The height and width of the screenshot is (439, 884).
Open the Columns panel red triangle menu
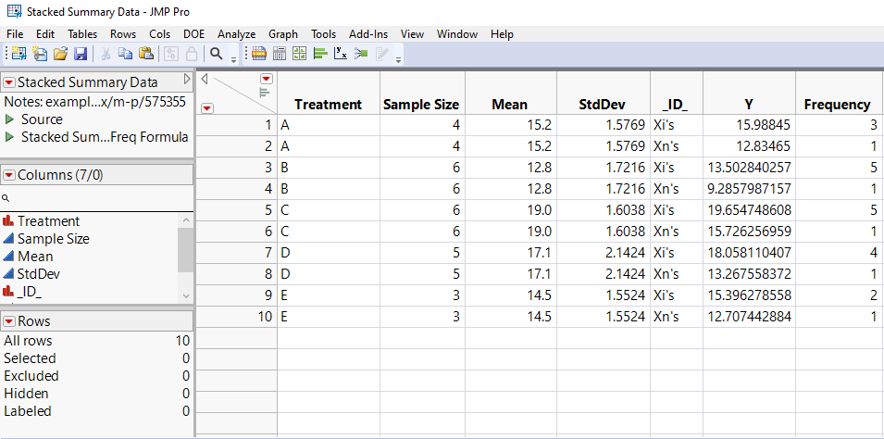(9, 175)
